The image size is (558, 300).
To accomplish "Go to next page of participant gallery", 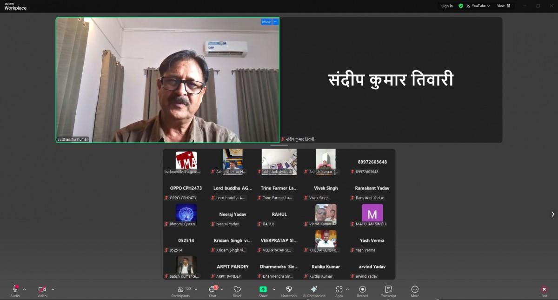I will (x=552, y=214).
